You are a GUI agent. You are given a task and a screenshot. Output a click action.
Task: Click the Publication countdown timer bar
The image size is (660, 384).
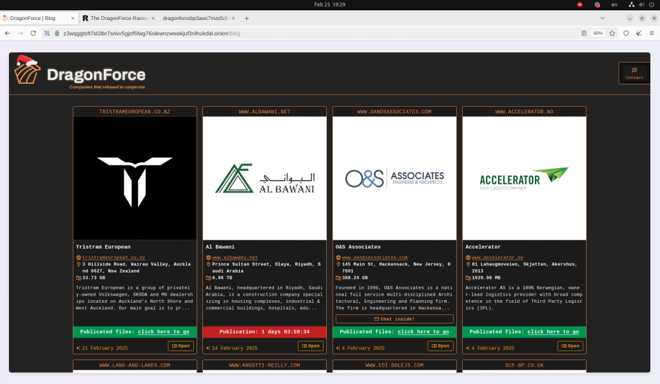point(264,332)
